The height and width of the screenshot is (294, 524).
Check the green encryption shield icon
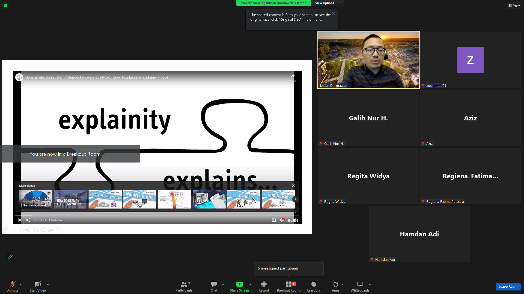pyautogui.click(x=5, y=5)
